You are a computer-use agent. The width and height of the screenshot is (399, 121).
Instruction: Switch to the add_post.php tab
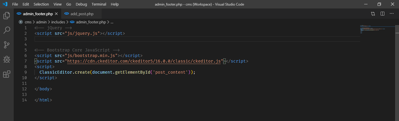[x=82, y=14]
